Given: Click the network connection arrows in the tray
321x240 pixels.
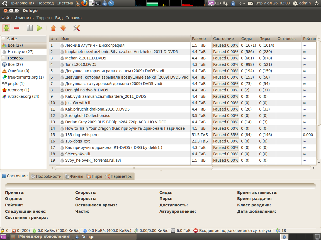Looking at the screenshot, I should 225,3.
